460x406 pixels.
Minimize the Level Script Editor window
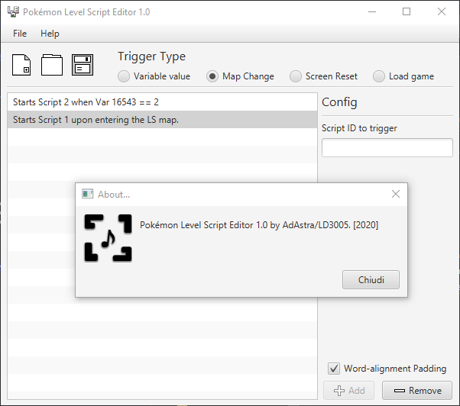(372, 11)
